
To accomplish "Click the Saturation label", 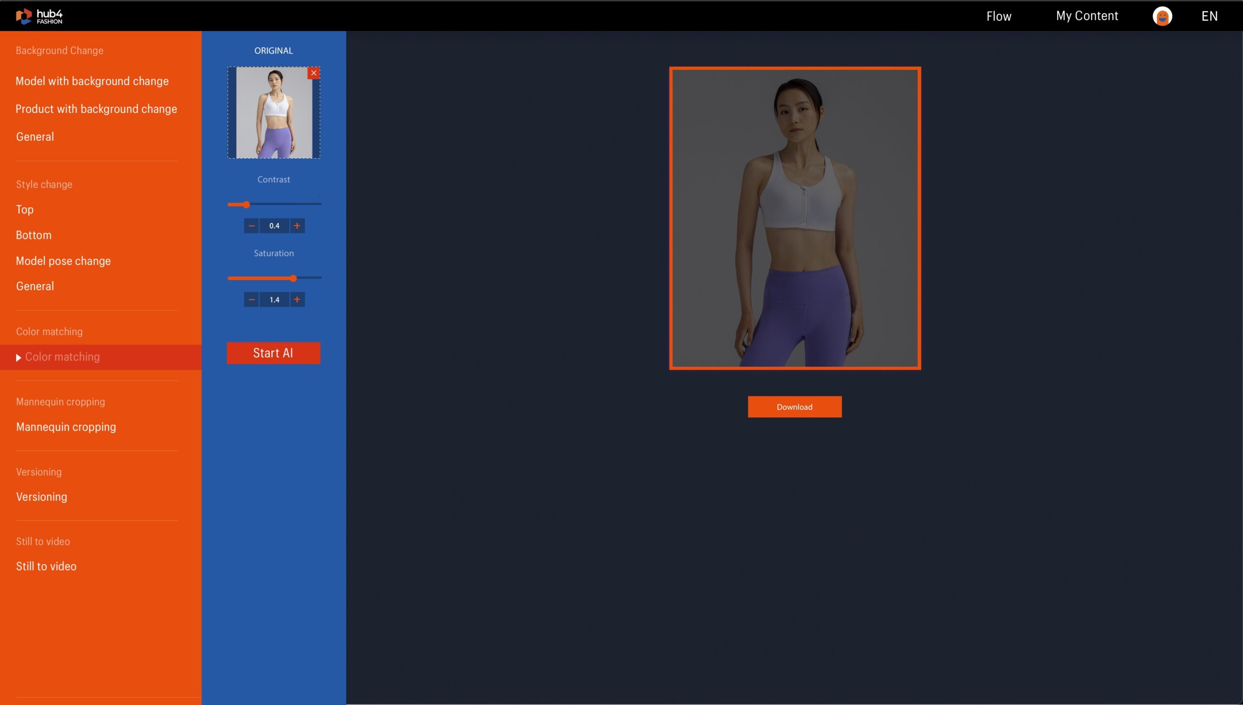I will click(x=273, y=253).
